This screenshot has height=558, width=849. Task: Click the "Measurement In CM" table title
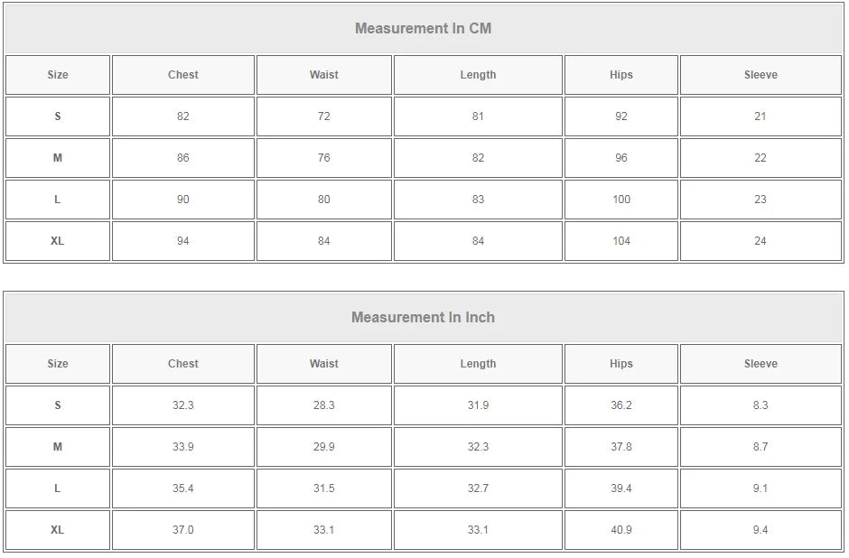pyautogui.click(x=423, y=28)
